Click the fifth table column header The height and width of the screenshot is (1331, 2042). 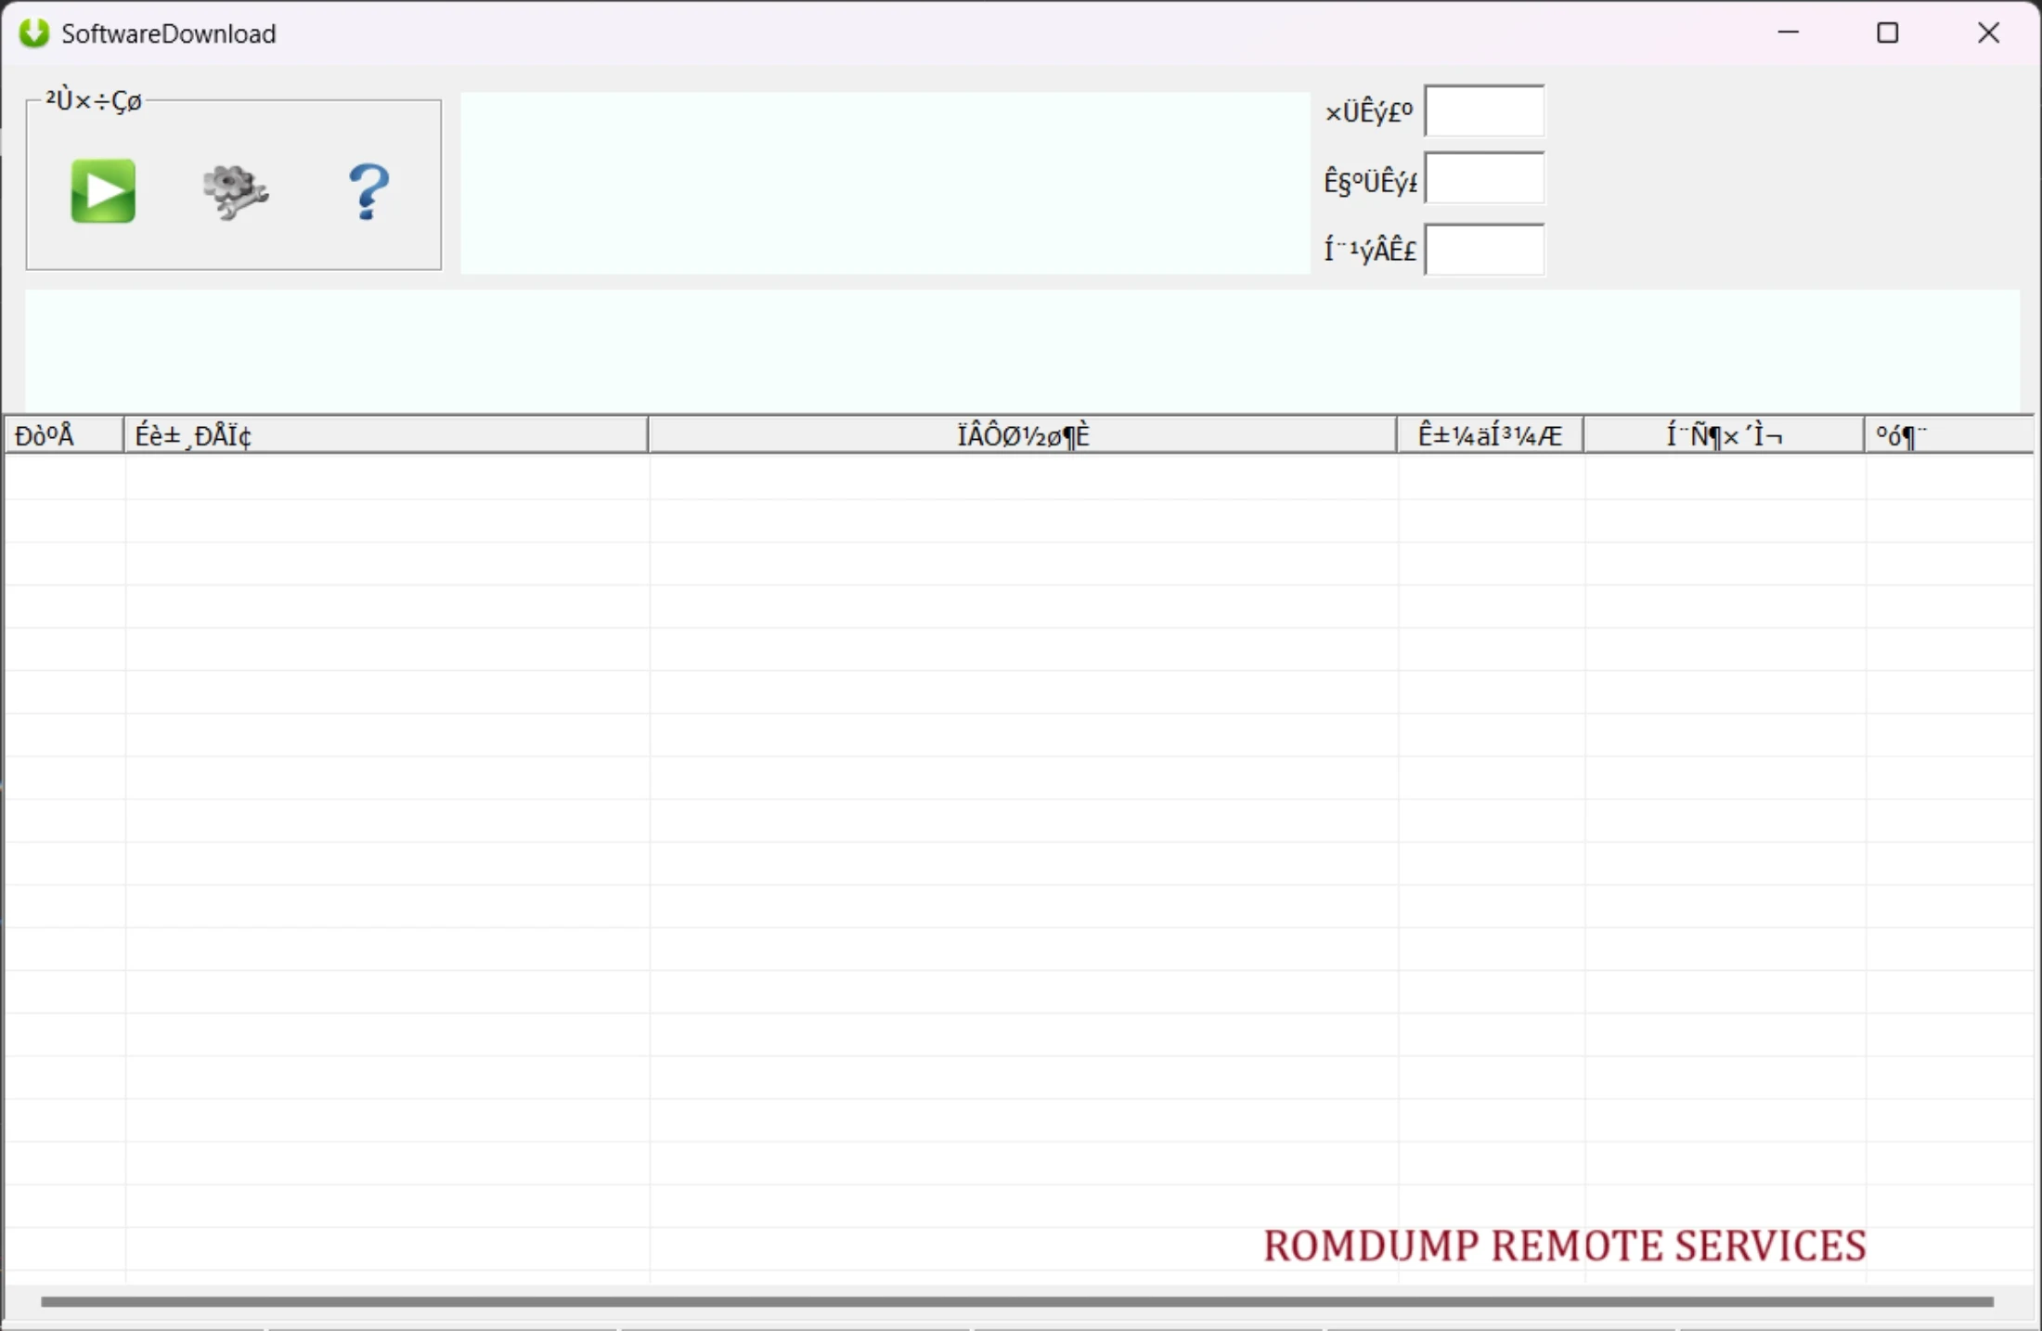pos(1724,435)
